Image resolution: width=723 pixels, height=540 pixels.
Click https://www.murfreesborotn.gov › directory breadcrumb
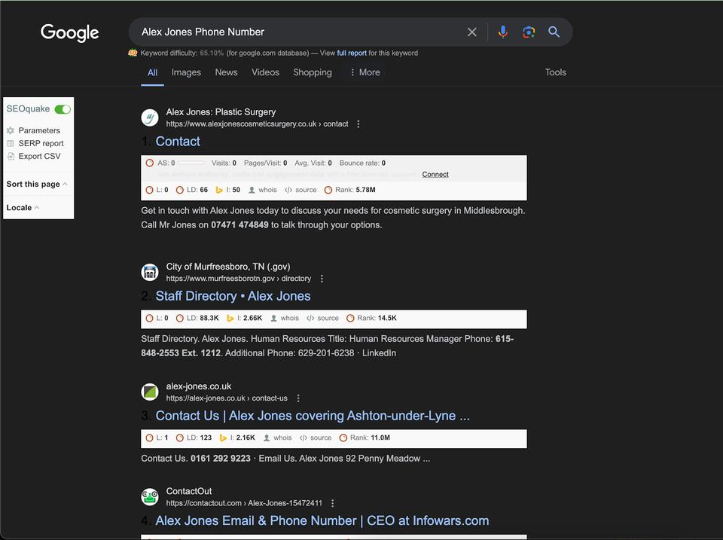coord(239,279)
